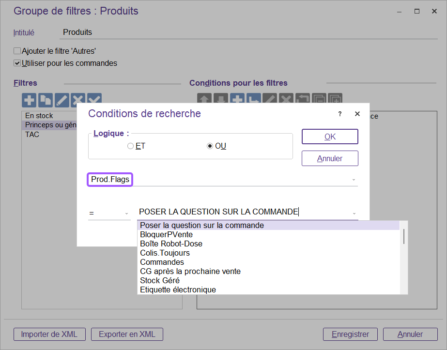The height and width of the screenshot is (350, 447).
Task: Select the ET logic radio button
Action: [x=130, y=146]
